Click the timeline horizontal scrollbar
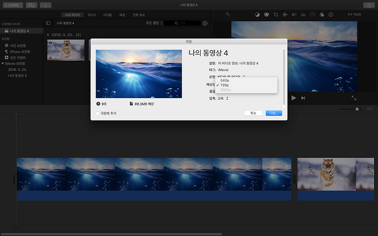 (x=111, y=234)
